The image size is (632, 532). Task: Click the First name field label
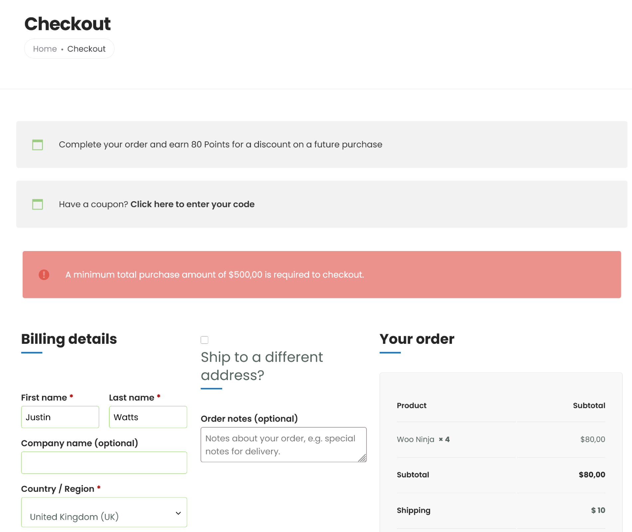pos(44,398)
